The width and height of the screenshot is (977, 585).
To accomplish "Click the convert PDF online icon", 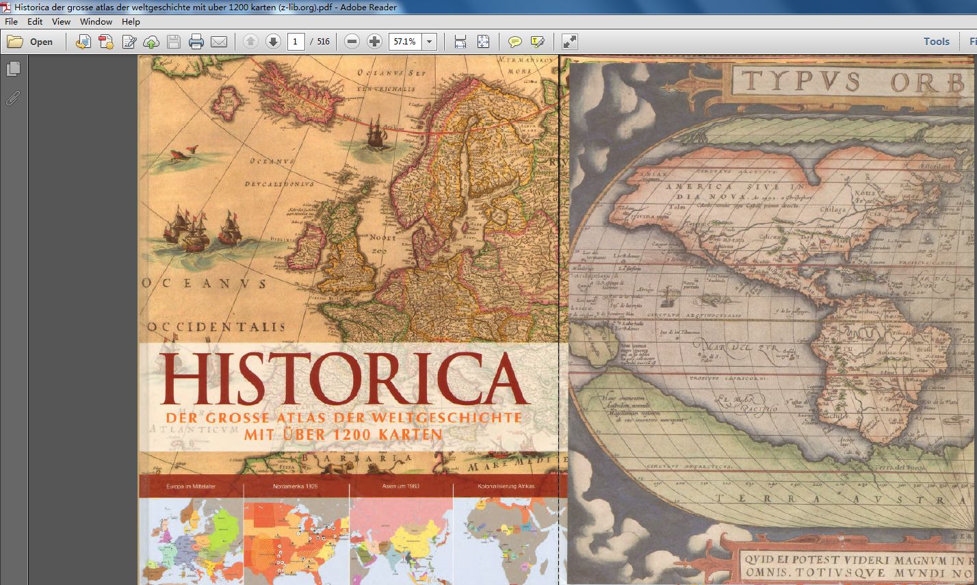I will (83, 42).
